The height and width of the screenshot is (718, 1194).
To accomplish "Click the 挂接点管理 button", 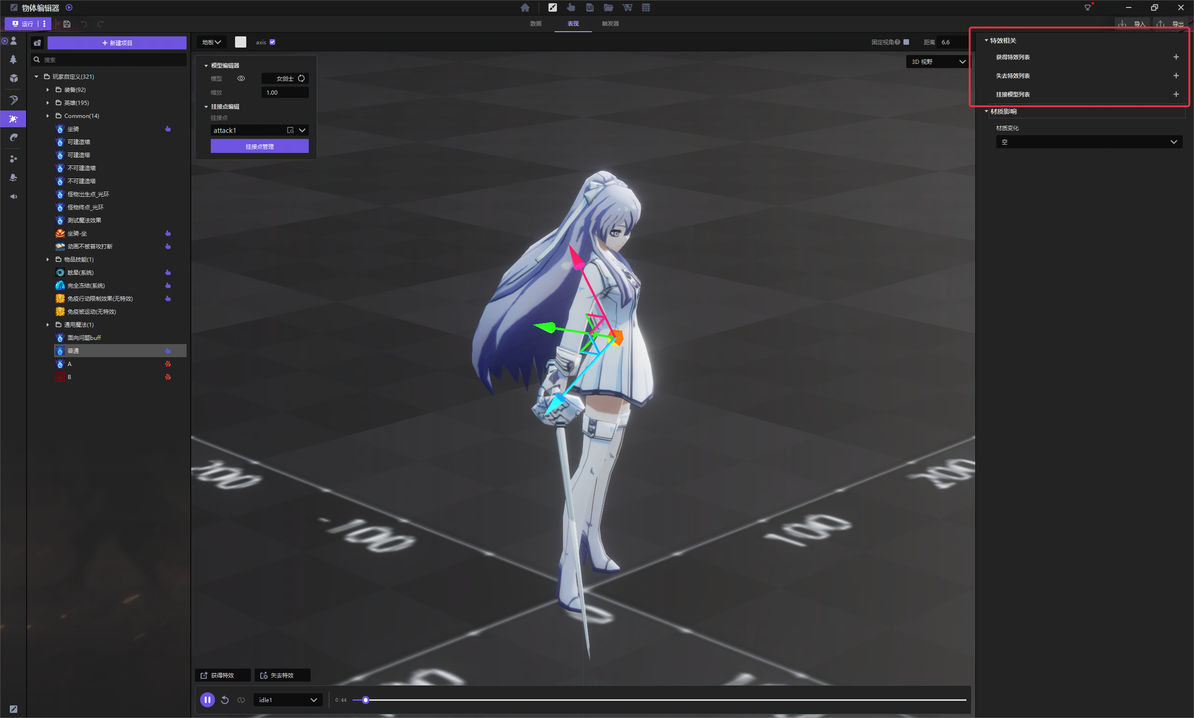I will [x=259, y=146].
